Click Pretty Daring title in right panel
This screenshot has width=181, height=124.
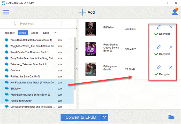pyautogui.click(x=111, y=48)
